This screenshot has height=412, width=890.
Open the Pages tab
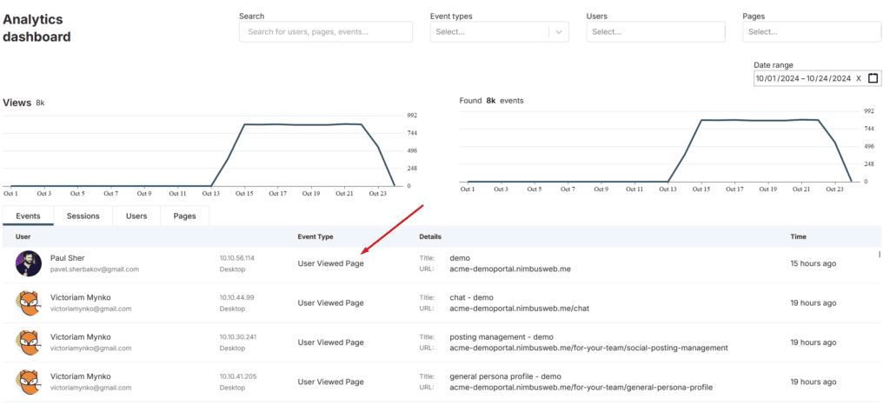coord(184,216)
